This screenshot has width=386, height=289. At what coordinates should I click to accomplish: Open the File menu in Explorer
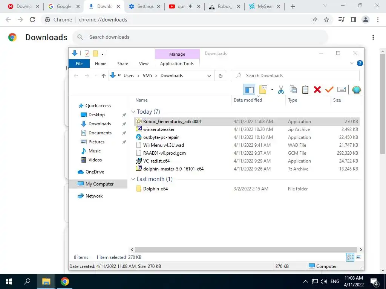click(x=79, y=63)
